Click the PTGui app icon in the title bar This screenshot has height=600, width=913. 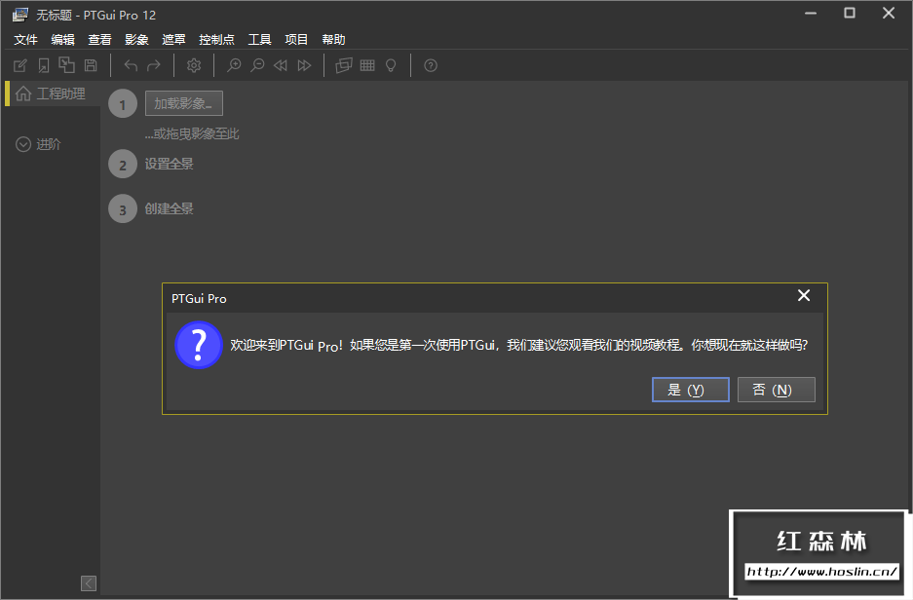click(x=20, y=15)
